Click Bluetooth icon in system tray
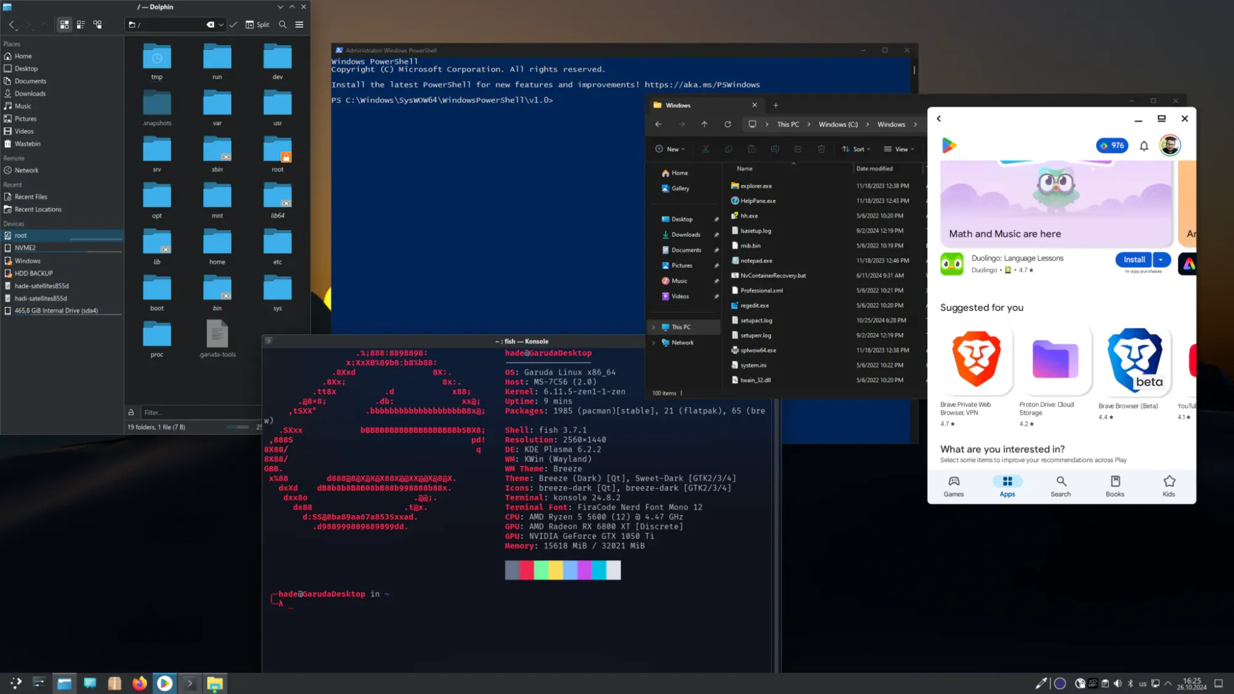Screen dimensions: 1234x694 click(x=1130, y=684)
